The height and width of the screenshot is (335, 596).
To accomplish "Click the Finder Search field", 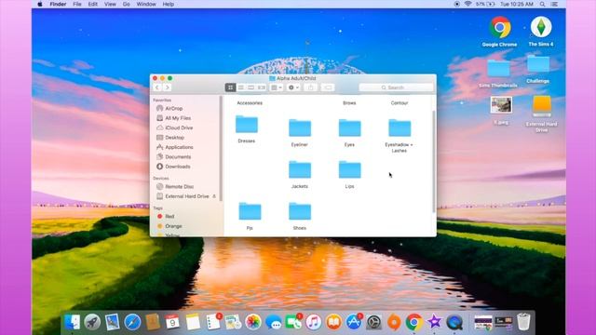I will (396, 87).
